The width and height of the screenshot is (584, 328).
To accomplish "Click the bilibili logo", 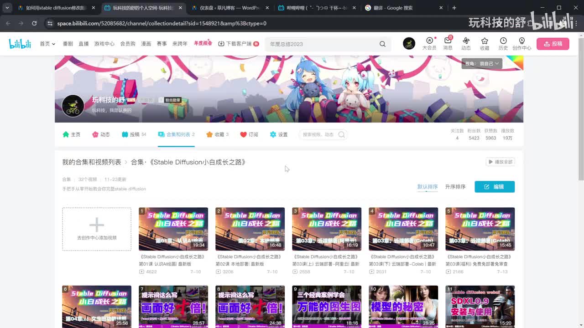I will point(20,44).
